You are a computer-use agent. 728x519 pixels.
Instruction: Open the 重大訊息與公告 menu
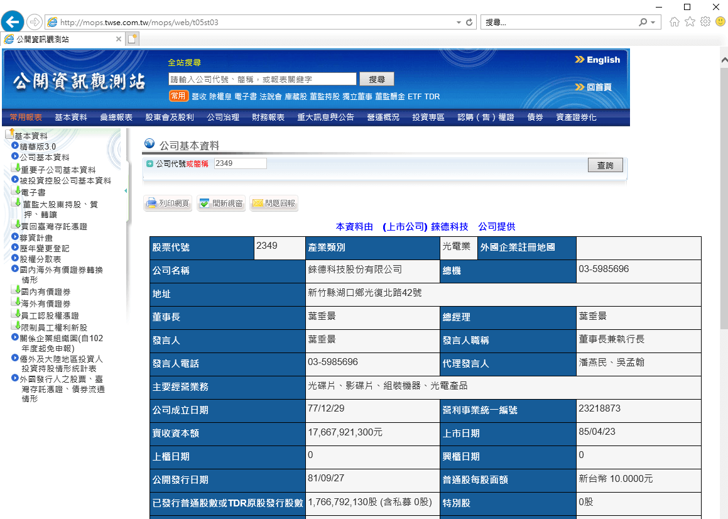(325, 117)
